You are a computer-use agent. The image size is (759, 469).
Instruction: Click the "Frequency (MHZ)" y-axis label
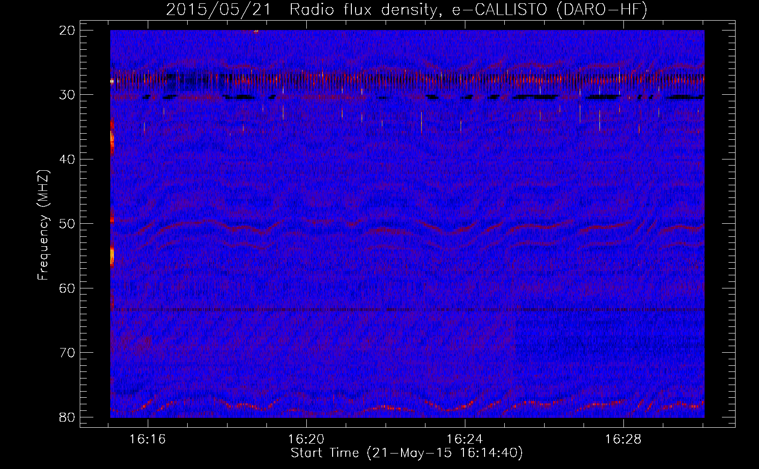coord(43,225)
